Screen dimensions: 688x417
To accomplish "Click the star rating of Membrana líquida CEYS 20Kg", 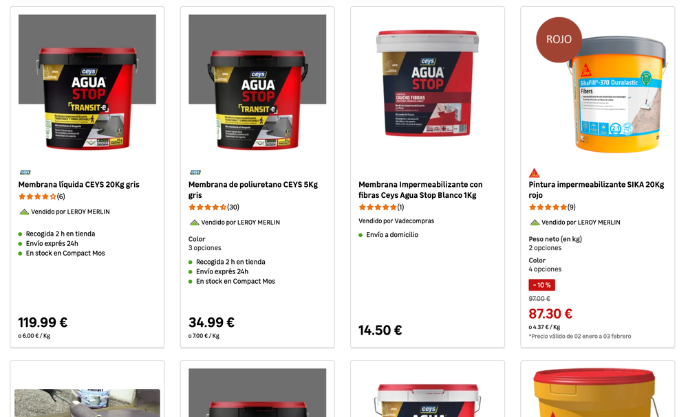I will click(x=42, y=196).
